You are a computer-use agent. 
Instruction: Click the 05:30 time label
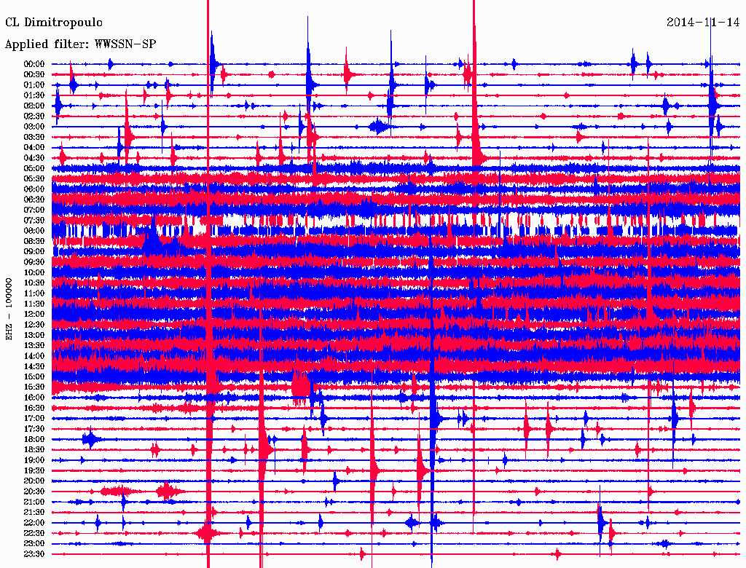[34, 179]
